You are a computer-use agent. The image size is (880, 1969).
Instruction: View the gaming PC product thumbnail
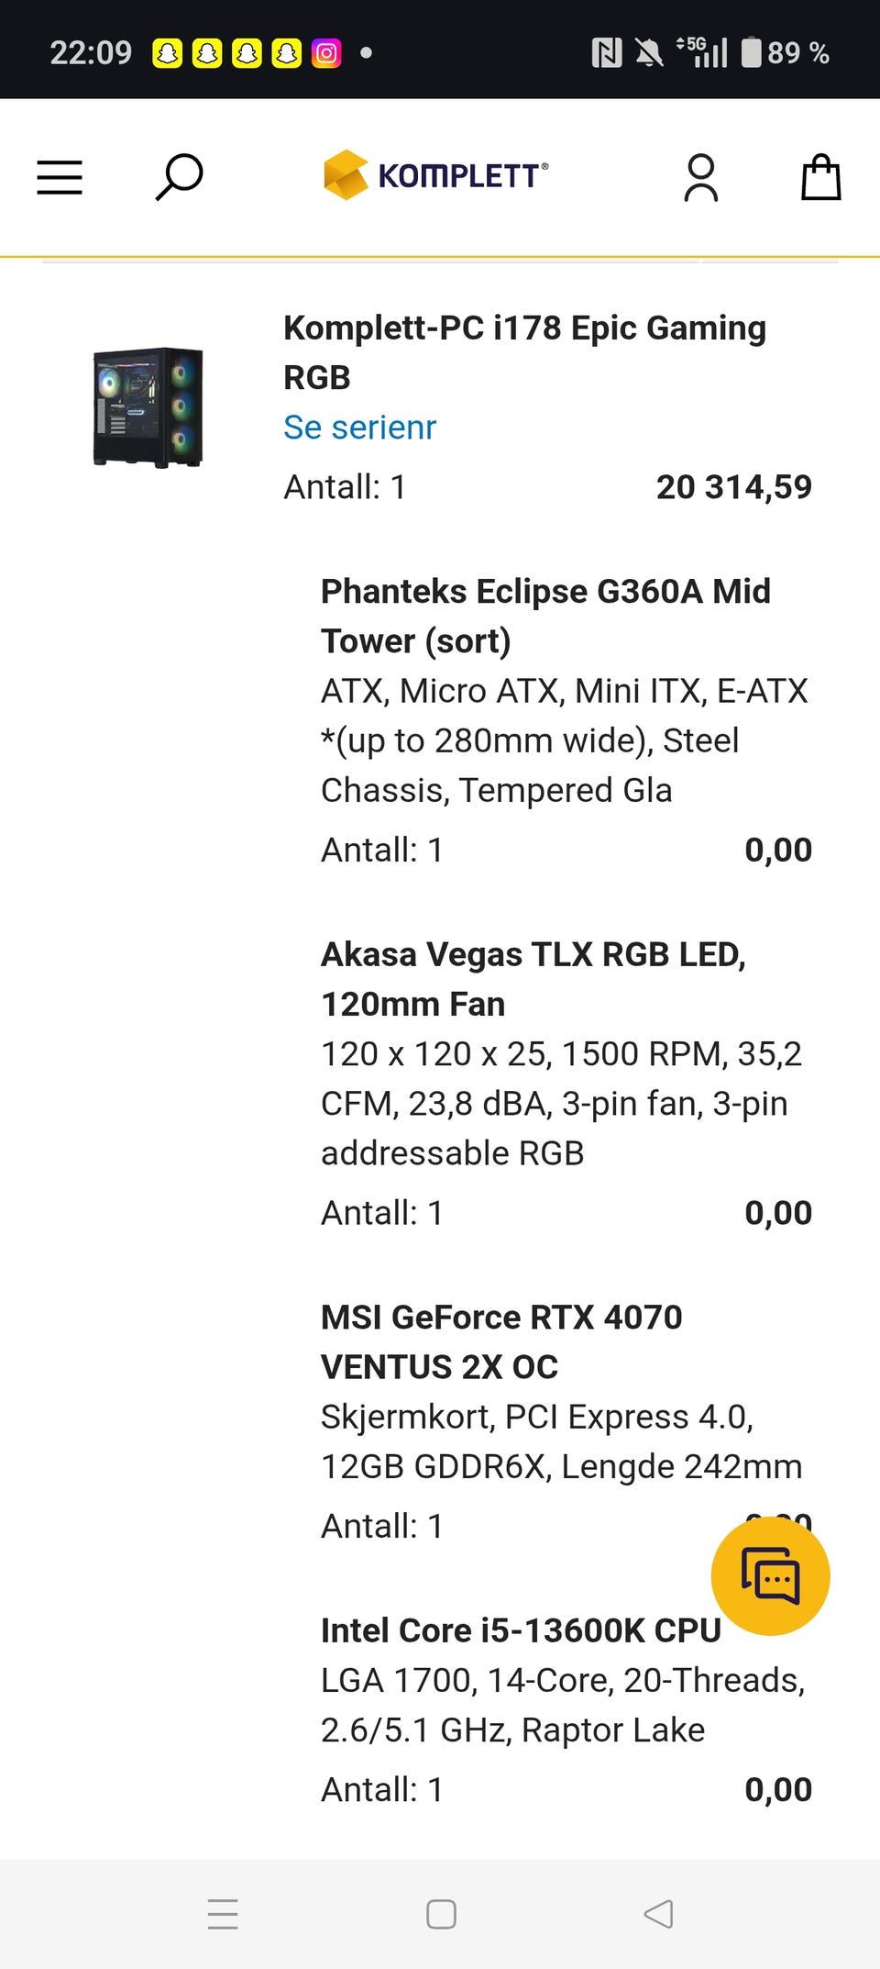(x=148, y=406)
